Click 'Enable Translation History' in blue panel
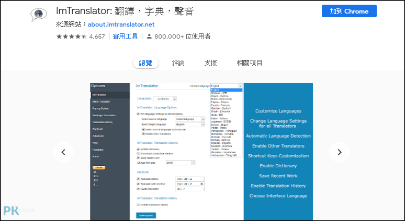 [278, 186]
